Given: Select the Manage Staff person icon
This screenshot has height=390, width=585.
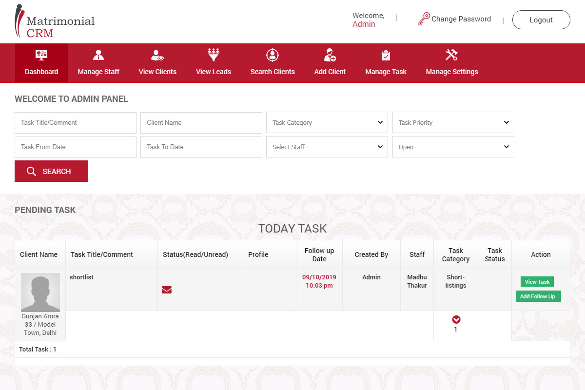Looking at the screenshot, I should click(x=98, y=54).
